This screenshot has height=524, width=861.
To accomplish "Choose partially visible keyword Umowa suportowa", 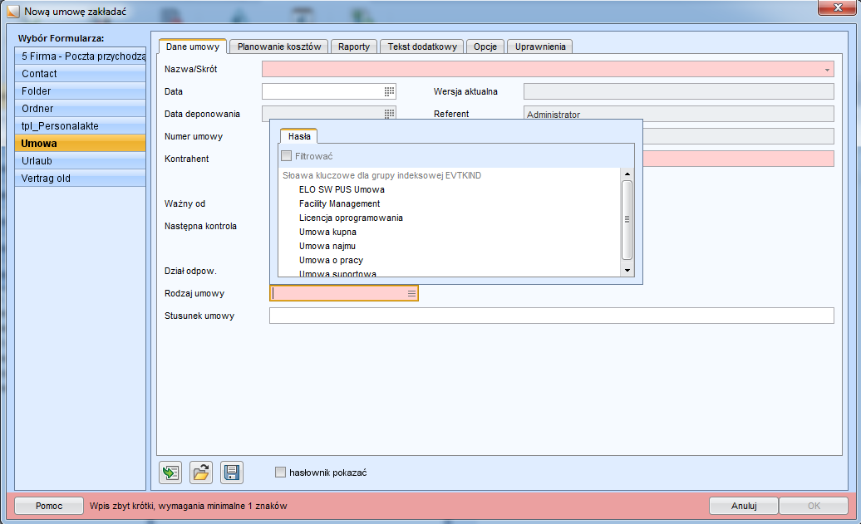I will [337, 273].
